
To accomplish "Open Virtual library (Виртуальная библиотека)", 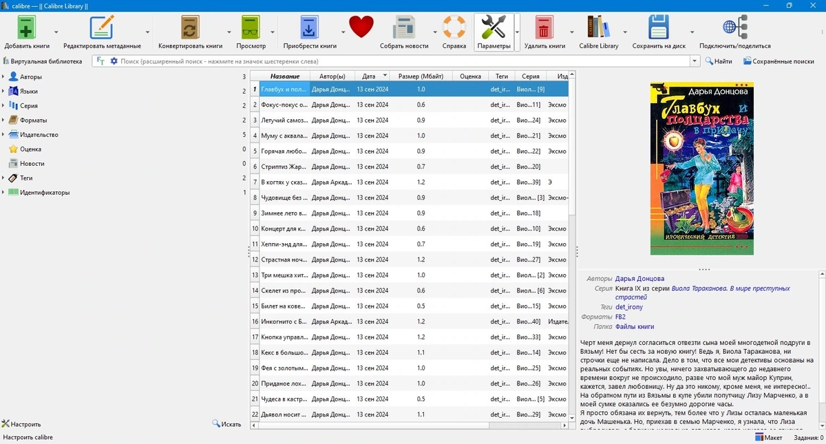I will (x=42, y=61).
